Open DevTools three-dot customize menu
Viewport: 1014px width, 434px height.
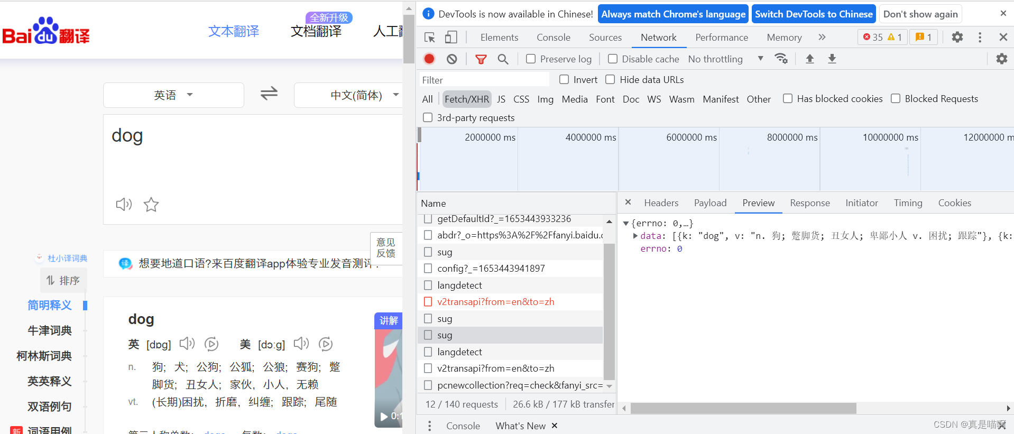(980, 37)
